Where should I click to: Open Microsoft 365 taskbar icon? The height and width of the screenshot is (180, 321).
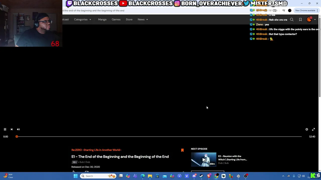pos(172,176)
